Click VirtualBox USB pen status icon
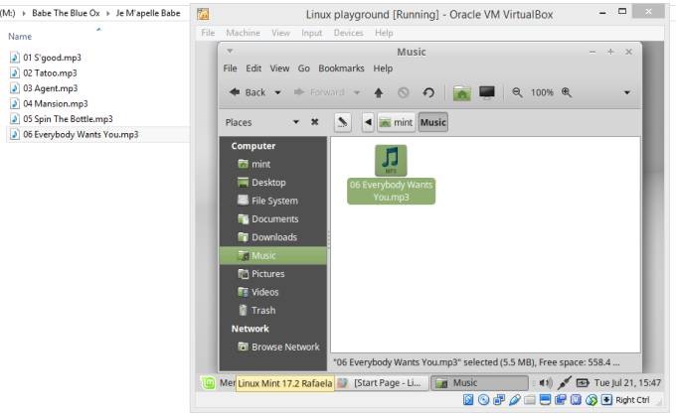Viewport: 676px width, 416px height. coord(514,400)
